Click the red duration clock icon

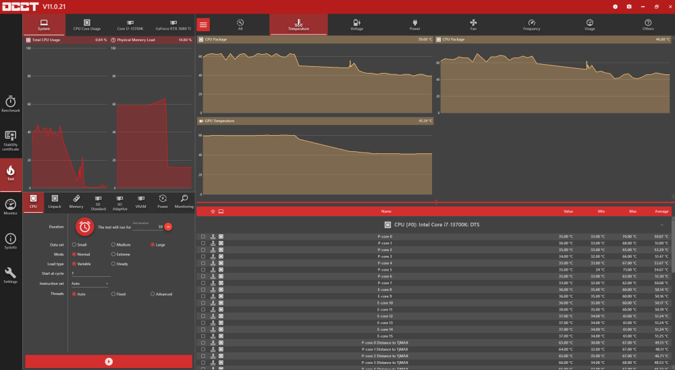[85, 227]
